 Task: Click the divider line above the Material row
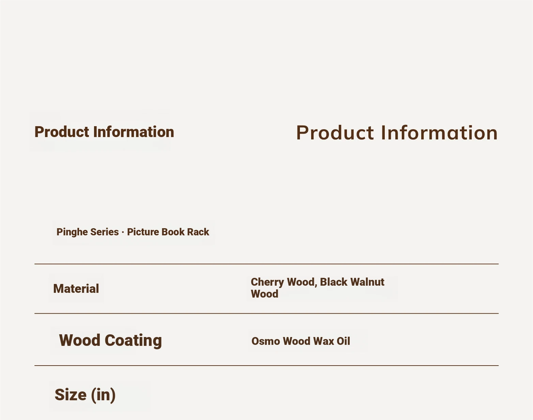coord(266,264)
